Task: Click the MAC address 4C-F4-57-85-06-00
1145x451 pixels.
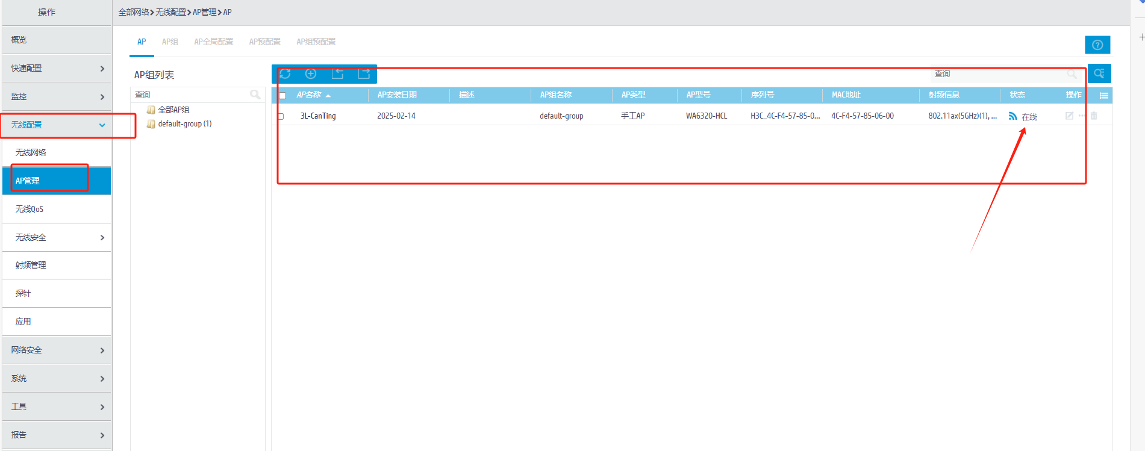Action: tap(863, 116)
